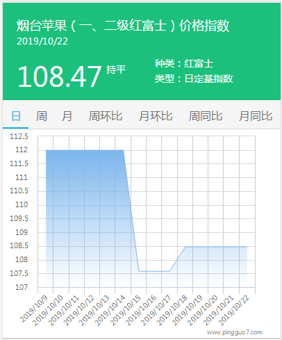Click the y-axis label 109.5

pyautogui.click(x=19, y=218)
